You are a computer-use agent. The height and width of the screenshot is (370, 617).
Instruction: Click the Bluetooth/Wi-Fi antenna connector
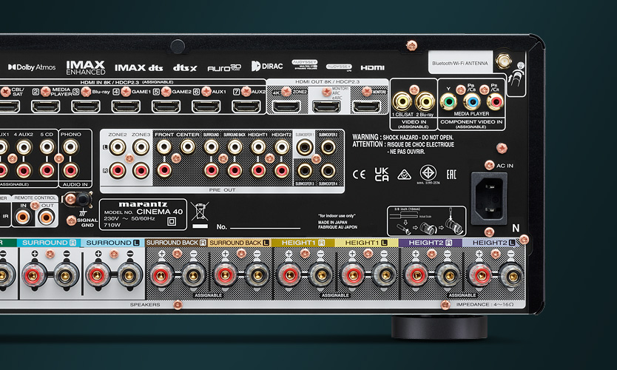tap(505, 62)
